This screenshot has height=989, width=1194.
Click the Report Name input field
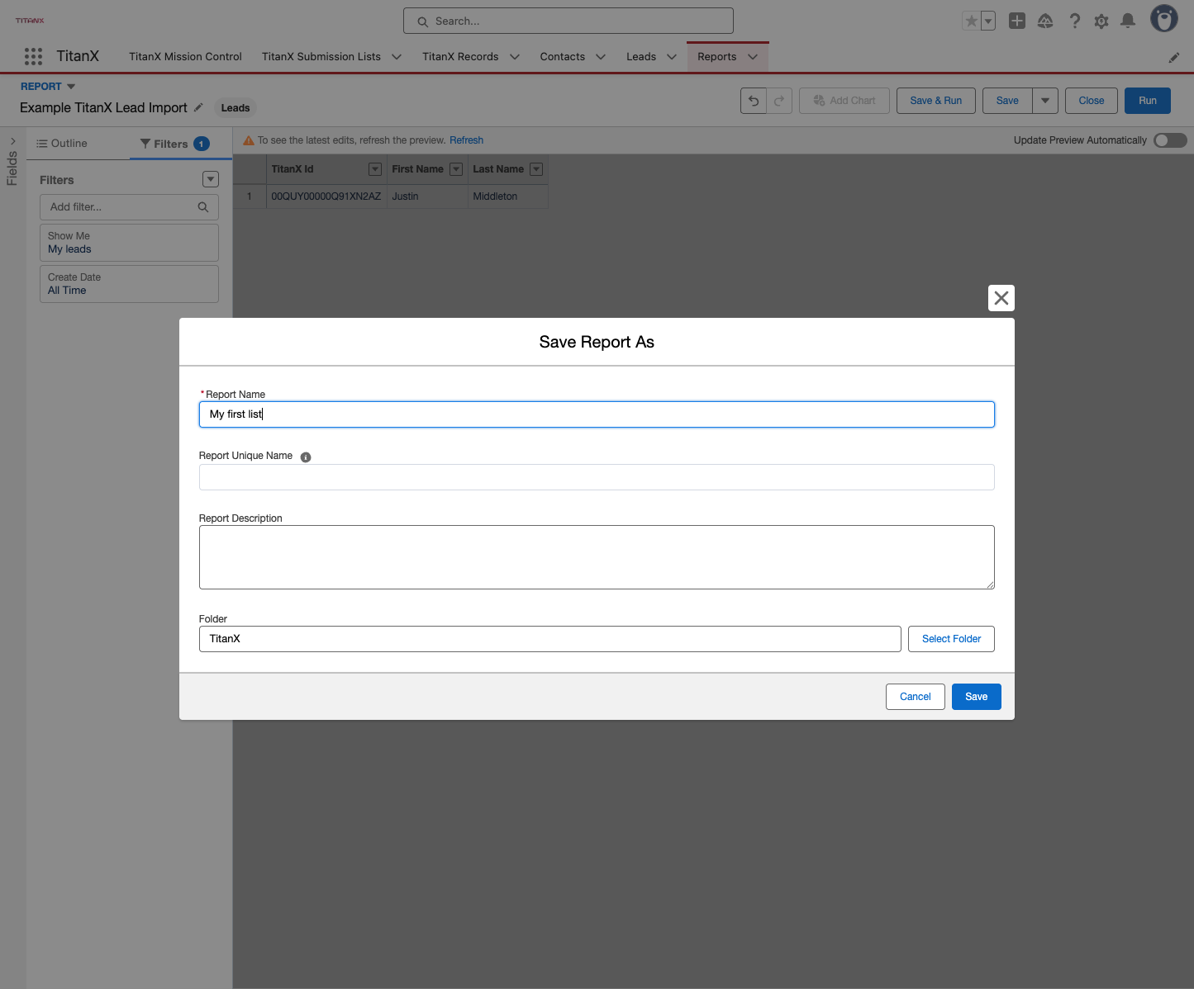pyautogui.click(x=597, y=414)
